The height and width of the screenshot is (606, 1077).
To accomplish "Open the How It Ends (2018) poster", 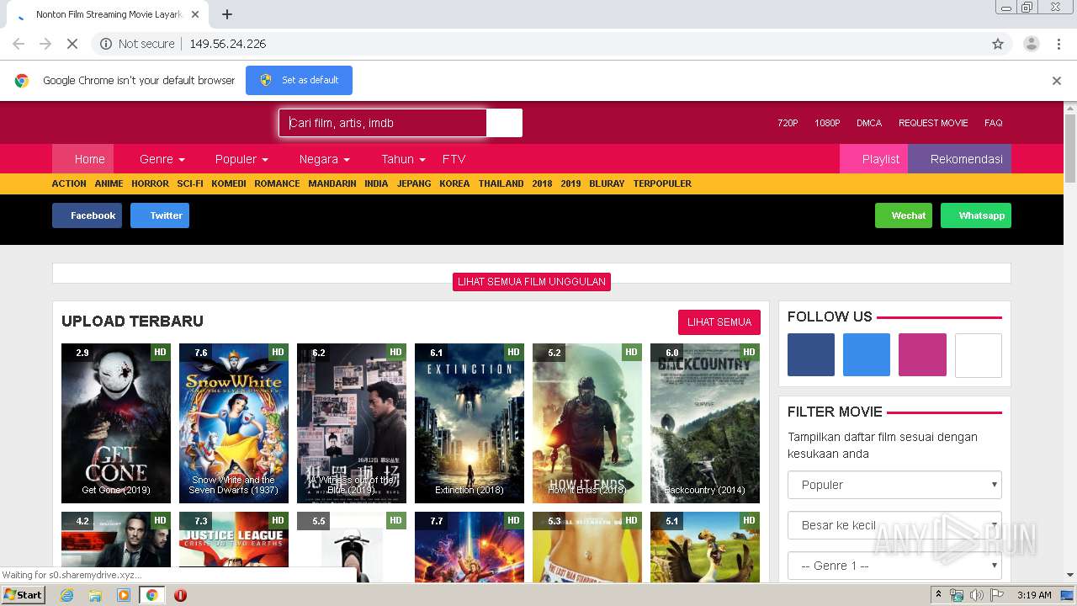I will pyautogui.click(x=587, y=423).
